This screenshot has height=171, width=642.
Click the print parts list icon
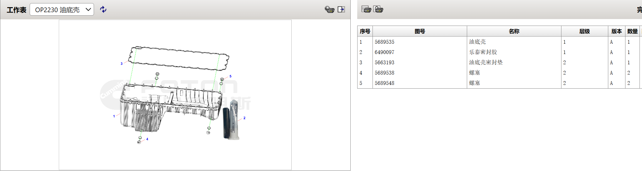(366, 9)
